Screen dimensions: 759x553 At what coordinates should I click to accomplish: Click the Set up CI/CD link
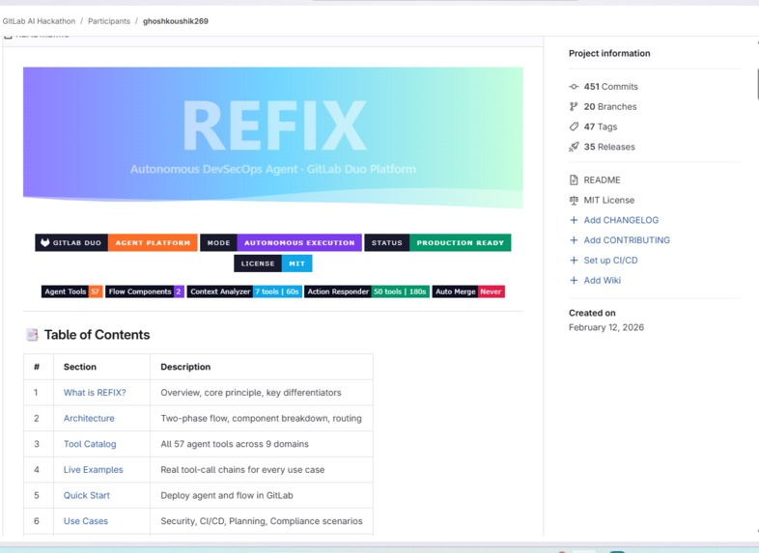tap(611, 261)
